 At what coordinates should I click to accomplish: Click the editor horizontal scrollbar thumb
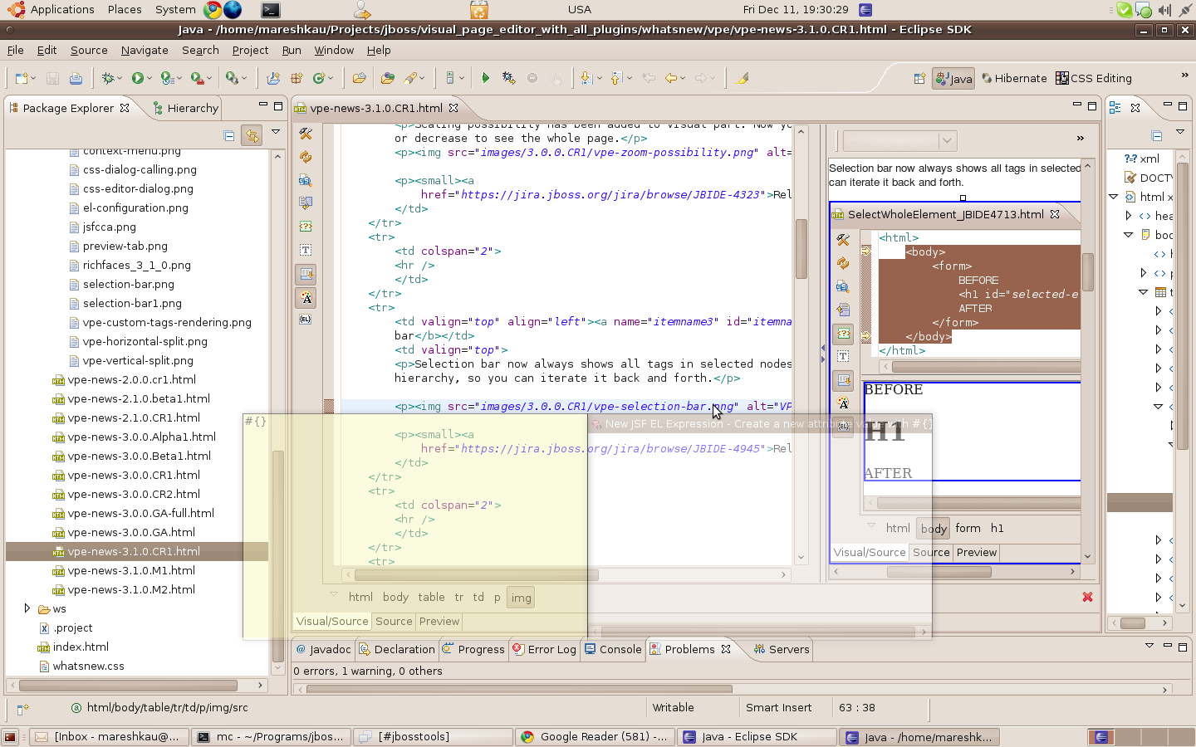476,574
